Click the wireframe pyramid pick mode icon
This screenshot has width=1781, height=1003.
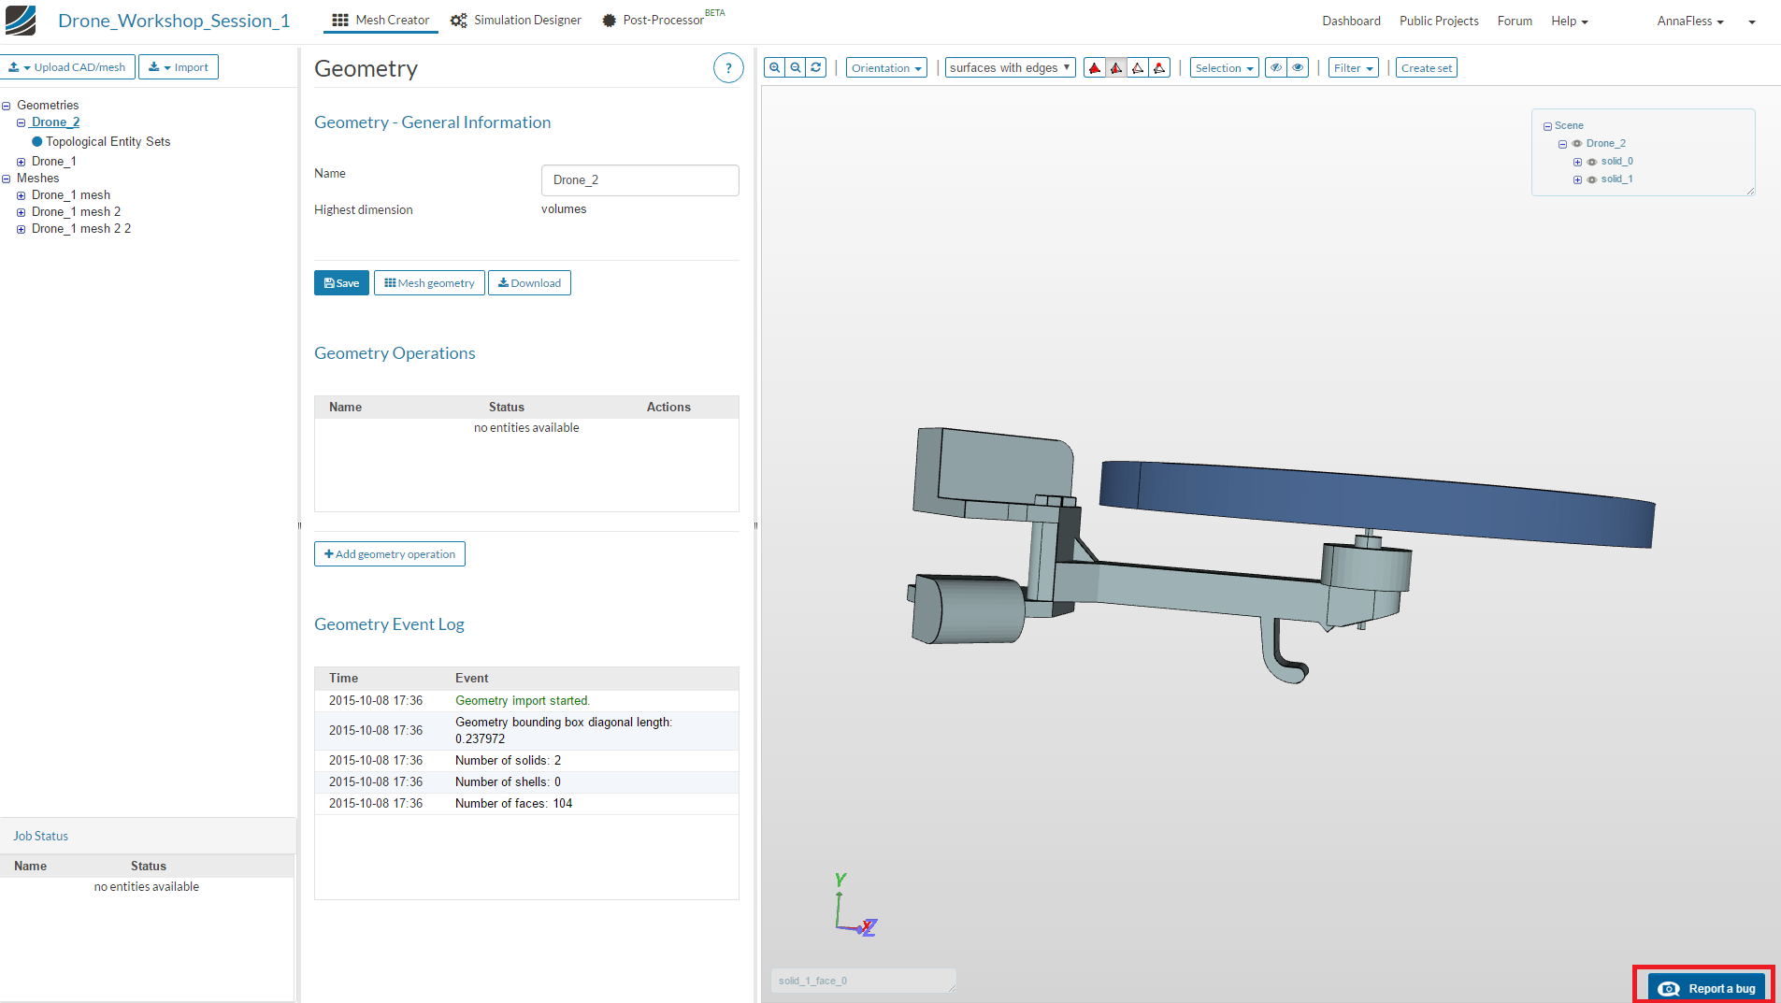pos(1138,67)
